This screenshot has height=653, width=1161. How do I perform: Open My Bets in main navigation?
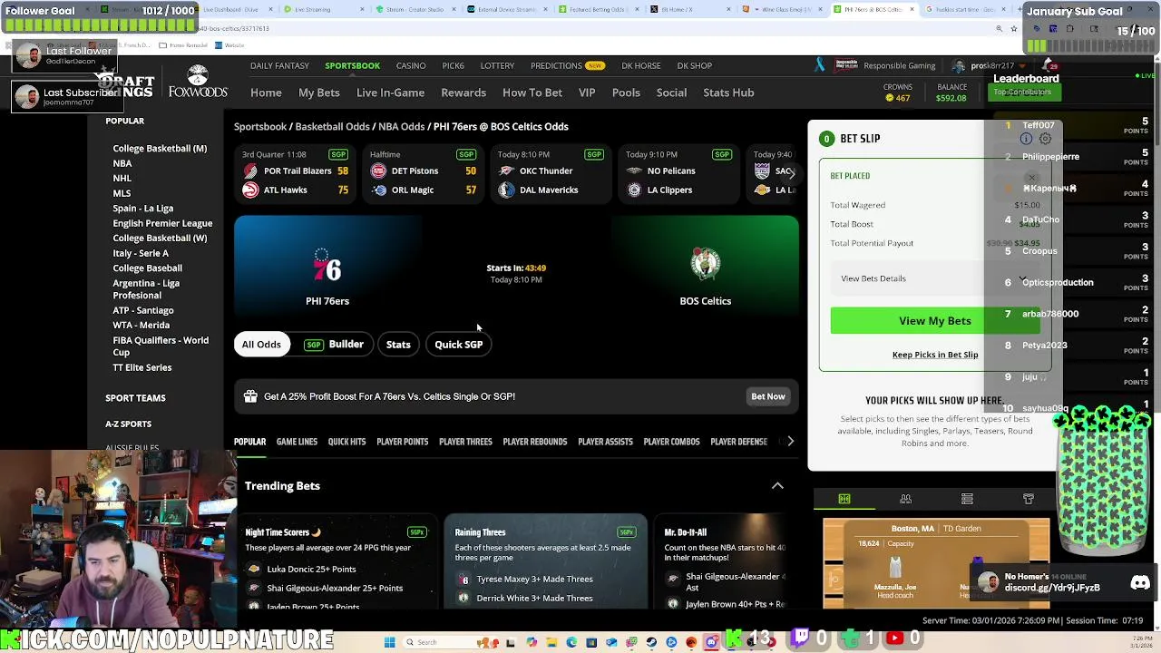319,93
